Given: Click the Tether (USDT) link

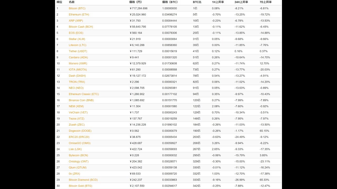Looking at the screenshot, I should click(78, 51).
